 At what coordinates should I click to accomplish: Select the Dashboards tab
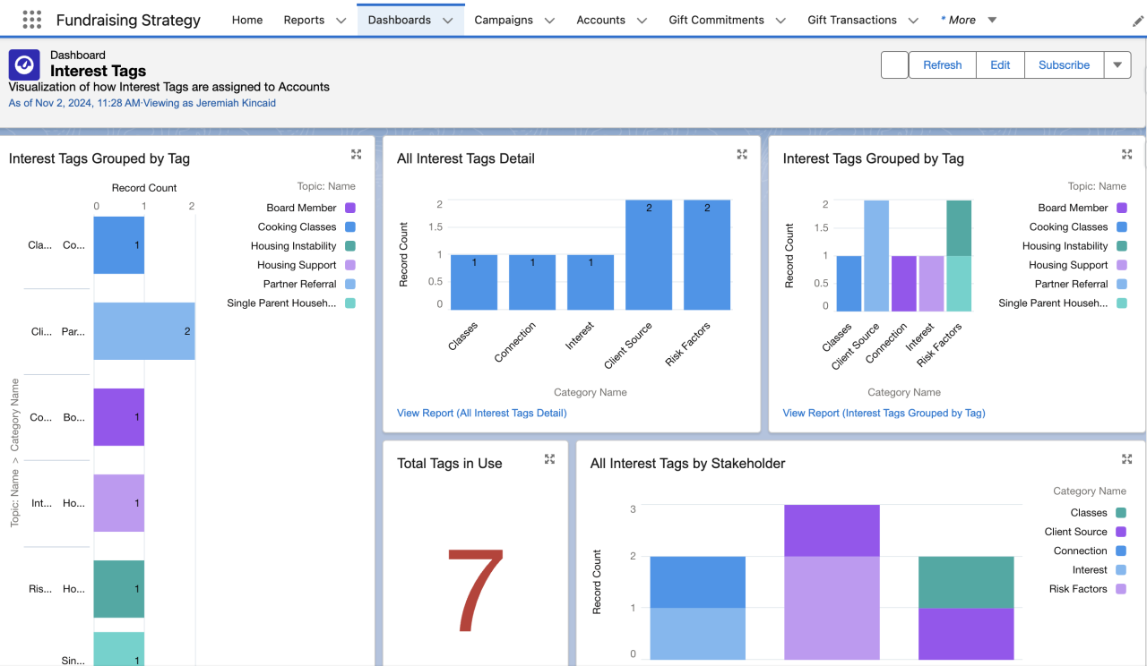(x=400, y=20)
